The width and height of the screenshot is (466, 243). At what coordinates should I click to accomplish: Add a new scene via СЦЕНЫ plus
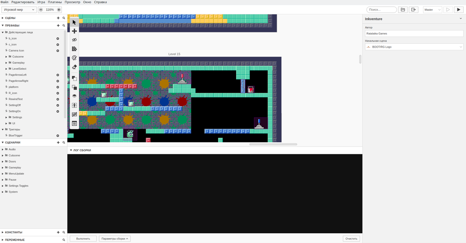coord(58,18)
